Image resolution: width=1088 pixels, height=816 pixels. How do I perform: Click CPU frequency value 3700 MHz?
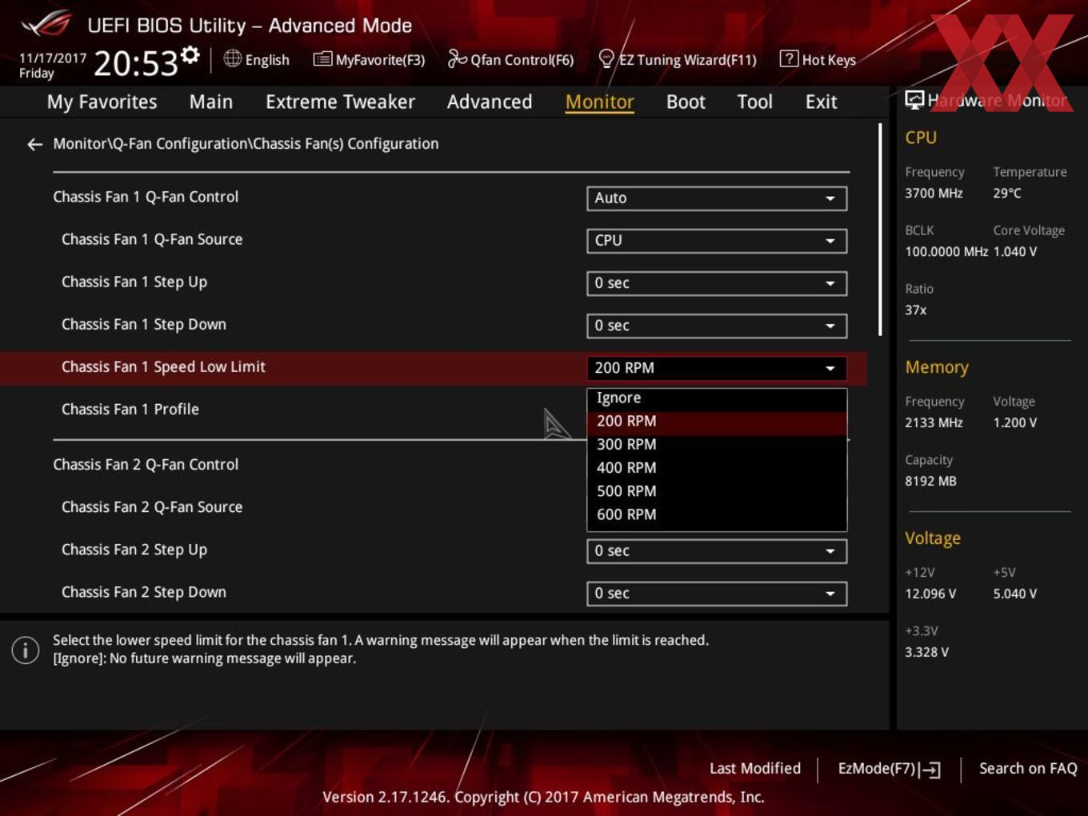[934, 194]
